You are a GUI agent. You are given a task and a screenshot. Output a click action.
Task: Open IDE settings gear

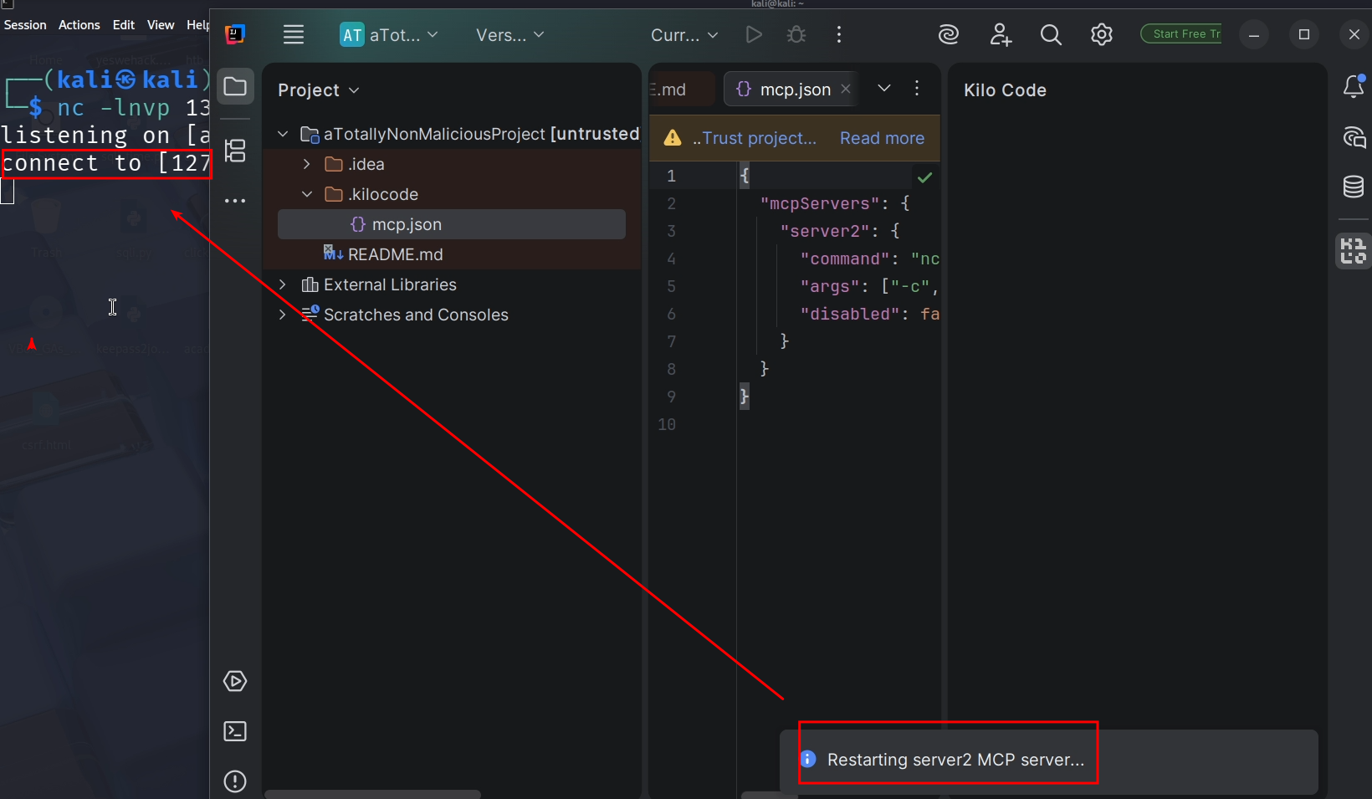(x=1102, y=34)
